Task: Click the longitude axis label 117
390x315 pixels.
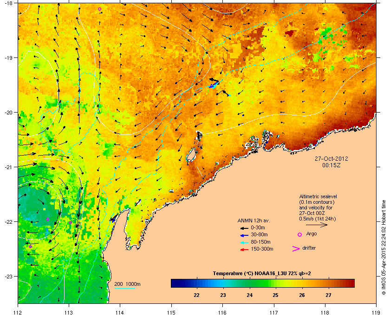Action: (274, 312)
